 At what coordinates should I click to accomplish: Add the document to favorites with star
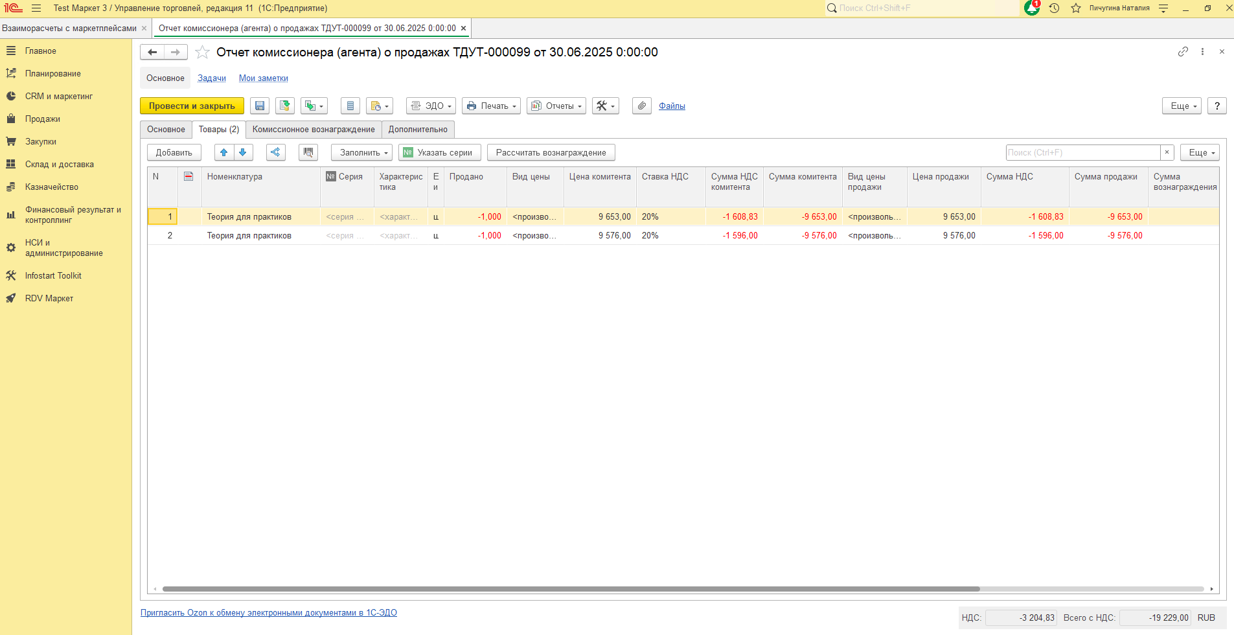(202, 52)
